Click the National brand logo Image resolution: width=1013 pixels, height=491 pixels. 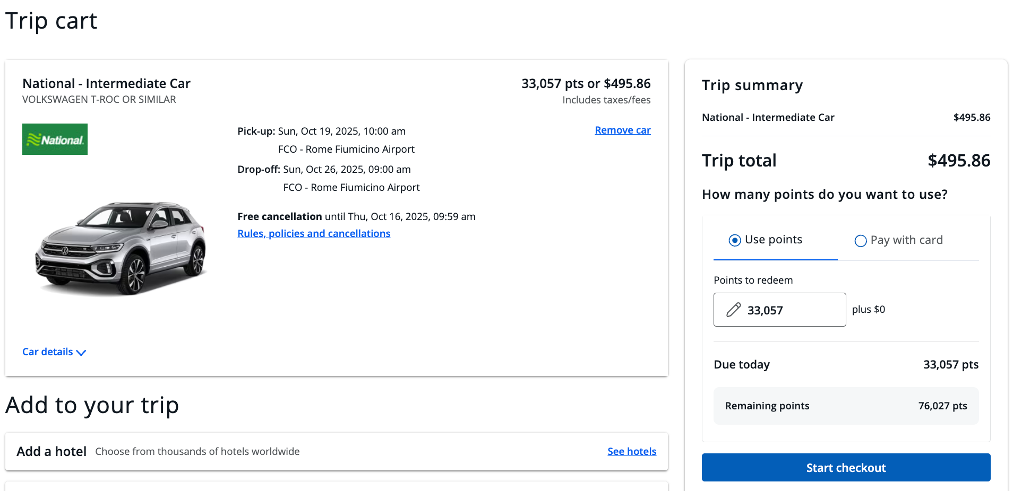click(x=55, y=139)
